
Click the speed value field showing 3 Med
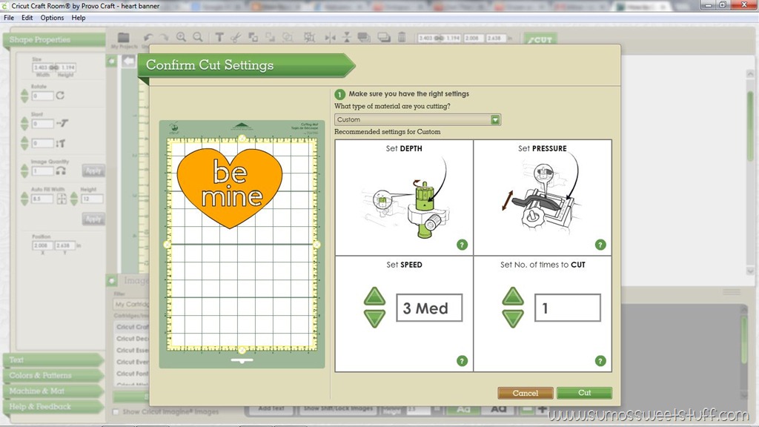click(429, 308)
